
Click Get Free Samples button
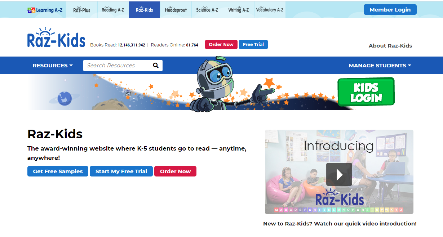(x=58, y=171)
